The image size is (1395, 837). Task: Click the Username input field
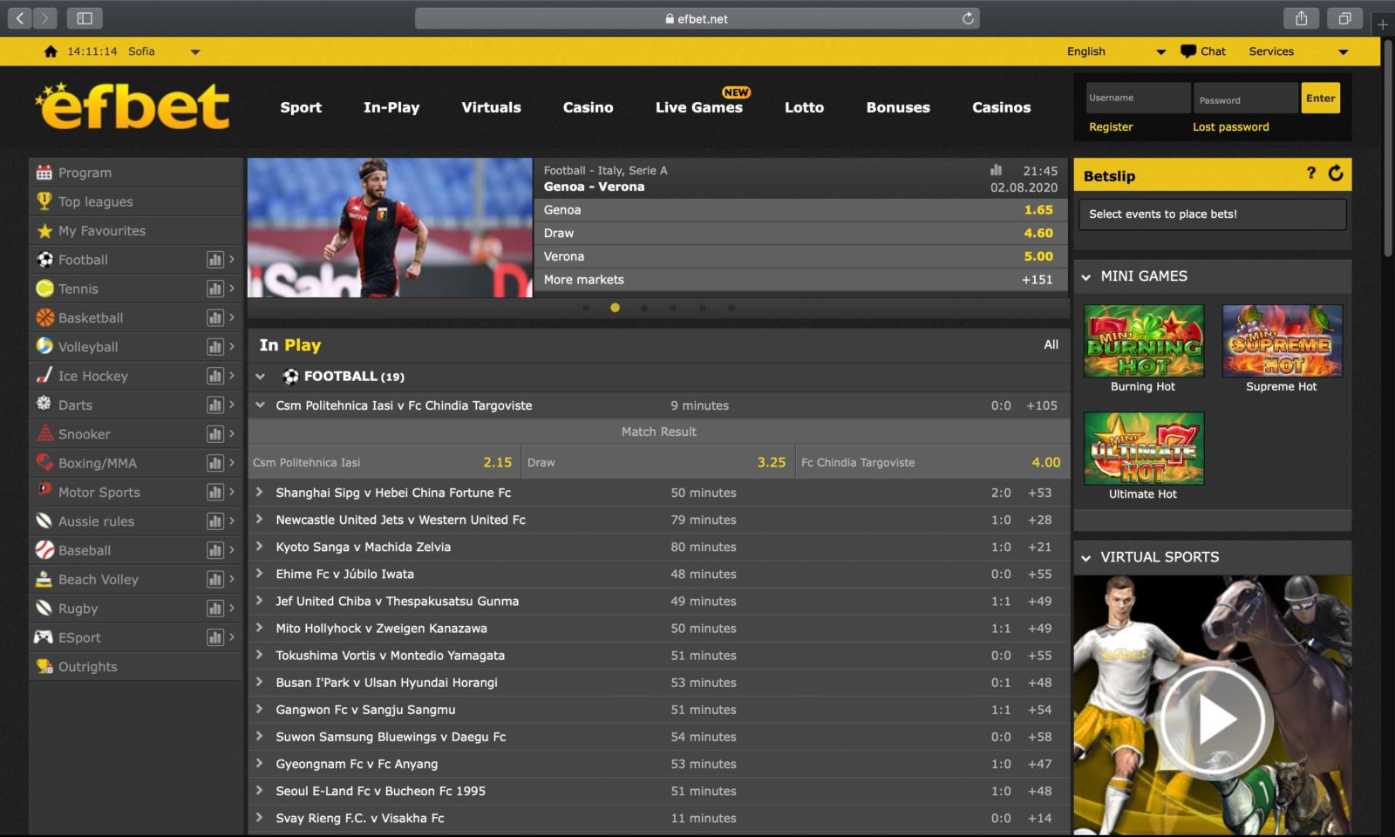click(1137, 98)
